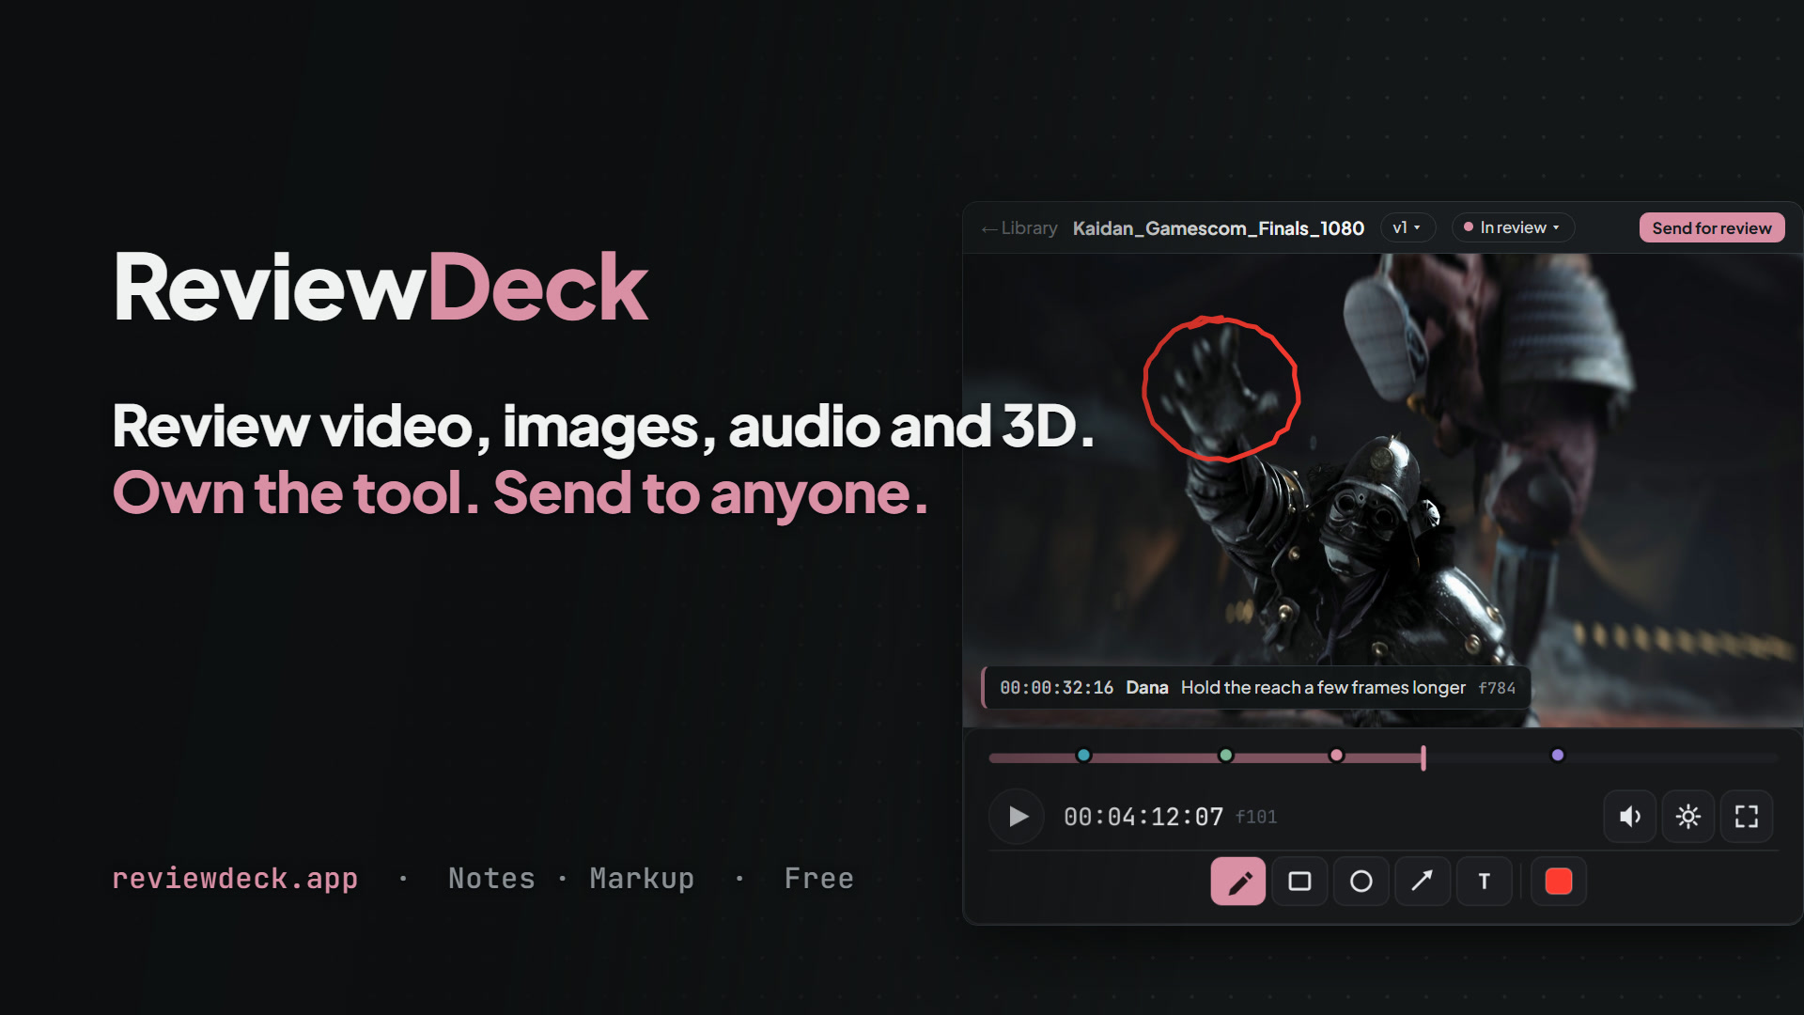Select the text annotation tool
Screen dimensions: 1804x1015
tap(1484, 881)
